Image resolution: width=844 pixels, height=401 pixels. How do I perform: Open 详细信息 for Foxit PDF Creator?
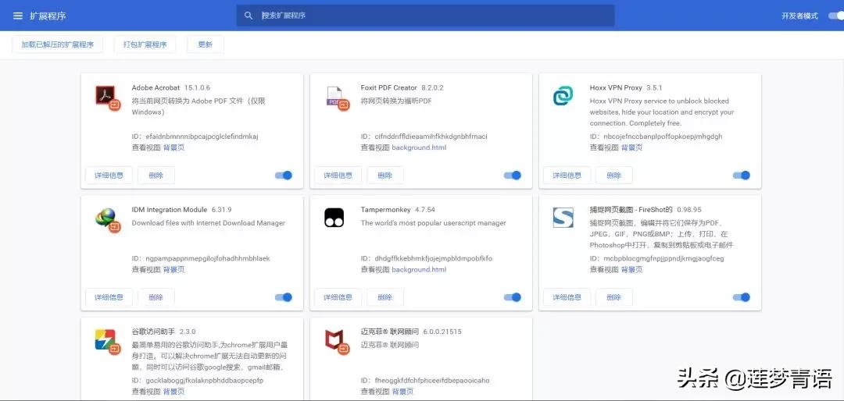click(x=338, y=176)
